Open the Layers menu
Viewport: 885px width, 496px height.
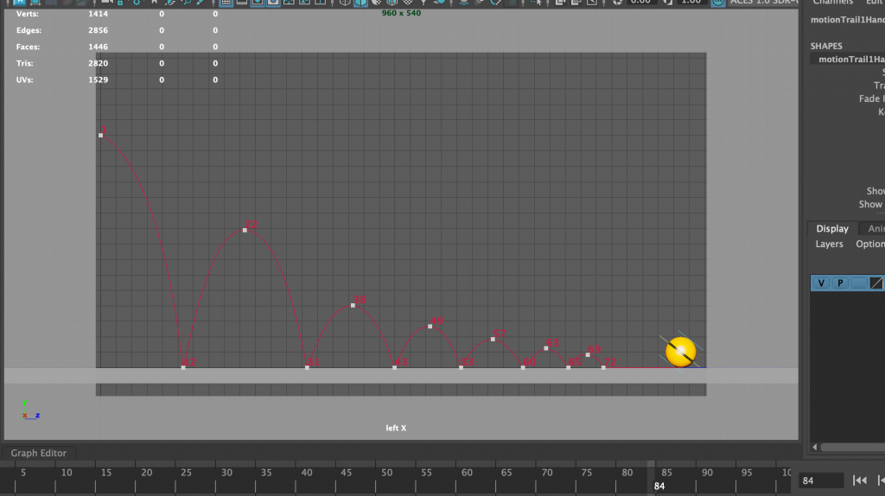(829, 244)
